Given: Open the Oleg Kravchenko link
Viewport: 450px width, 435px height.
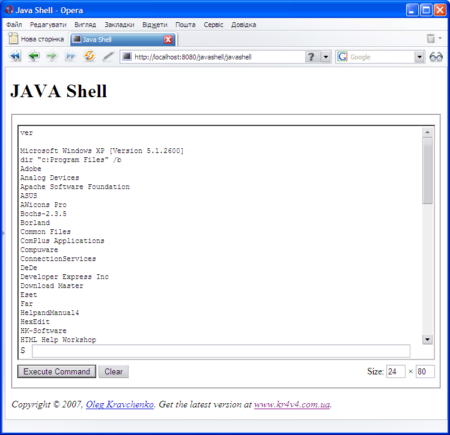Looking at the screenshot, I should (x=120, y=404).
